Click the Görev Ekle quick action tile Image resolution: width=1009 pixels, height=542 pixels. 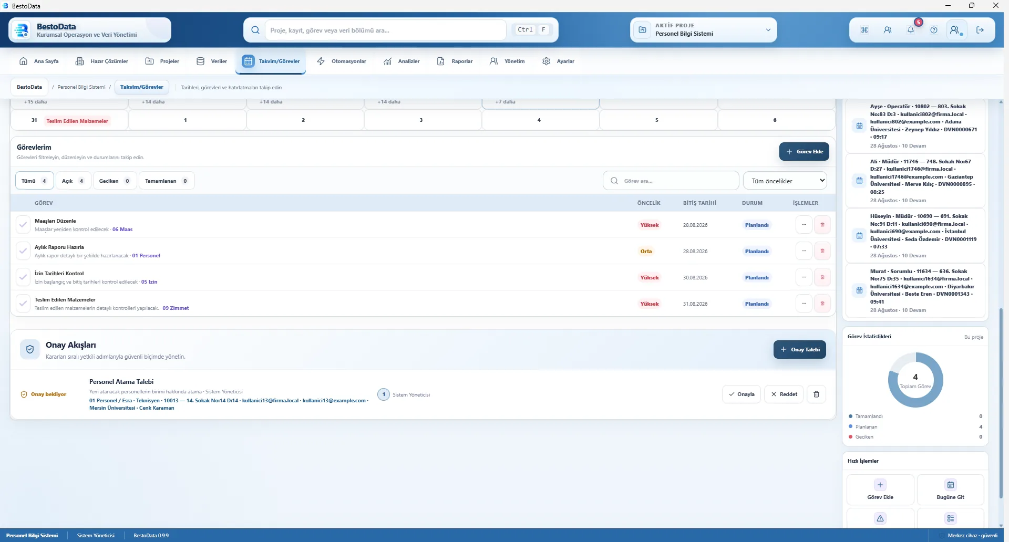click(880, 489)
